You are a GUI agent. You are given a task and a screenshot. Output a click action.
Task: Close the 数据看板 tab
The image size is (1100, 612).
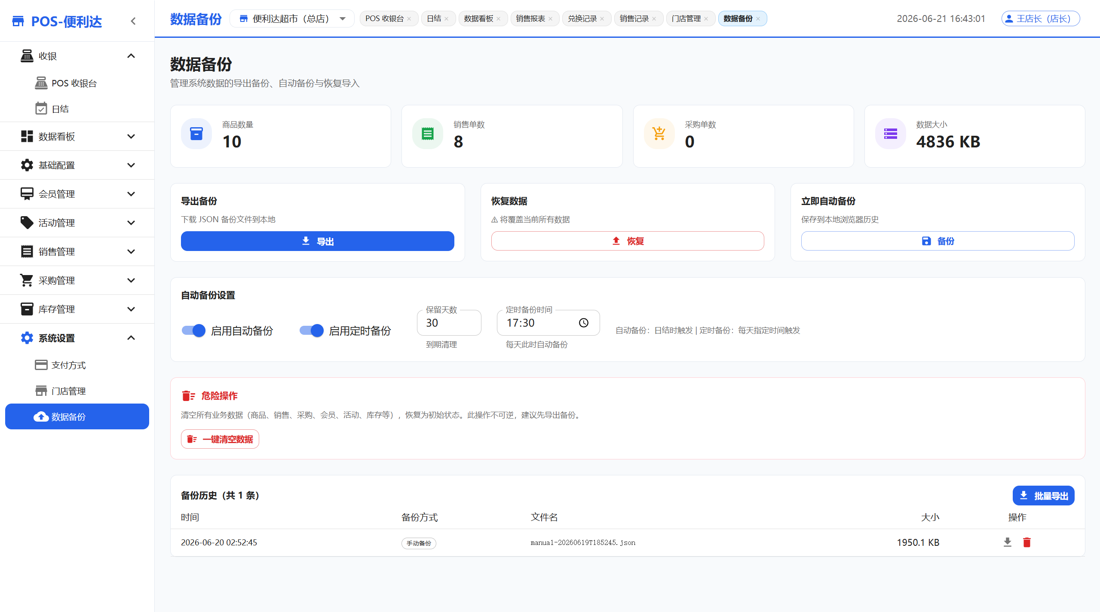click(499, 19)
